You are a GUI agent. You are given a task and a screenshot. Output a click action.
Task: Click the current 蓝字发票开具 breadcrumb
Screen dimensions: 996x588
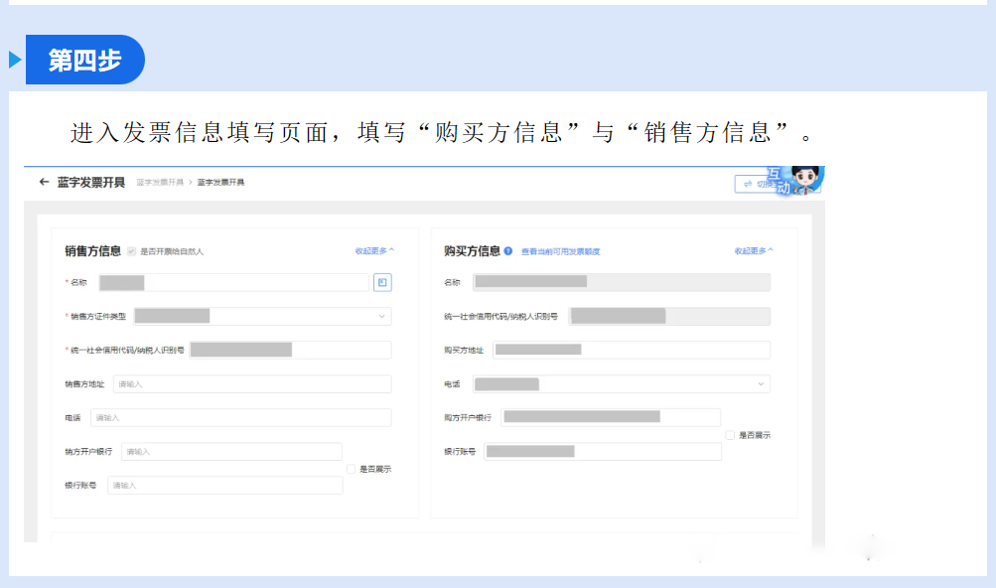pyautogui.click(x=220, y=183)
